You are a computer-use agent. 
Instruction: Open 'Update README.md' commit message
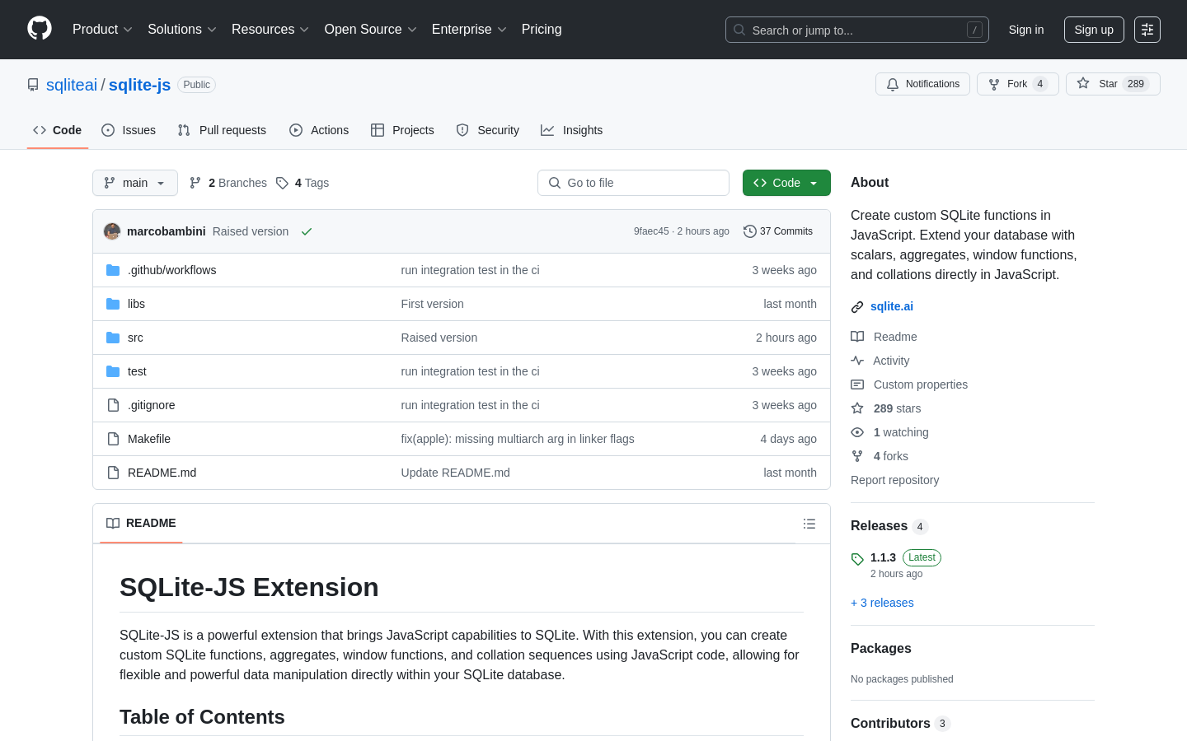(x=456, y=473)
